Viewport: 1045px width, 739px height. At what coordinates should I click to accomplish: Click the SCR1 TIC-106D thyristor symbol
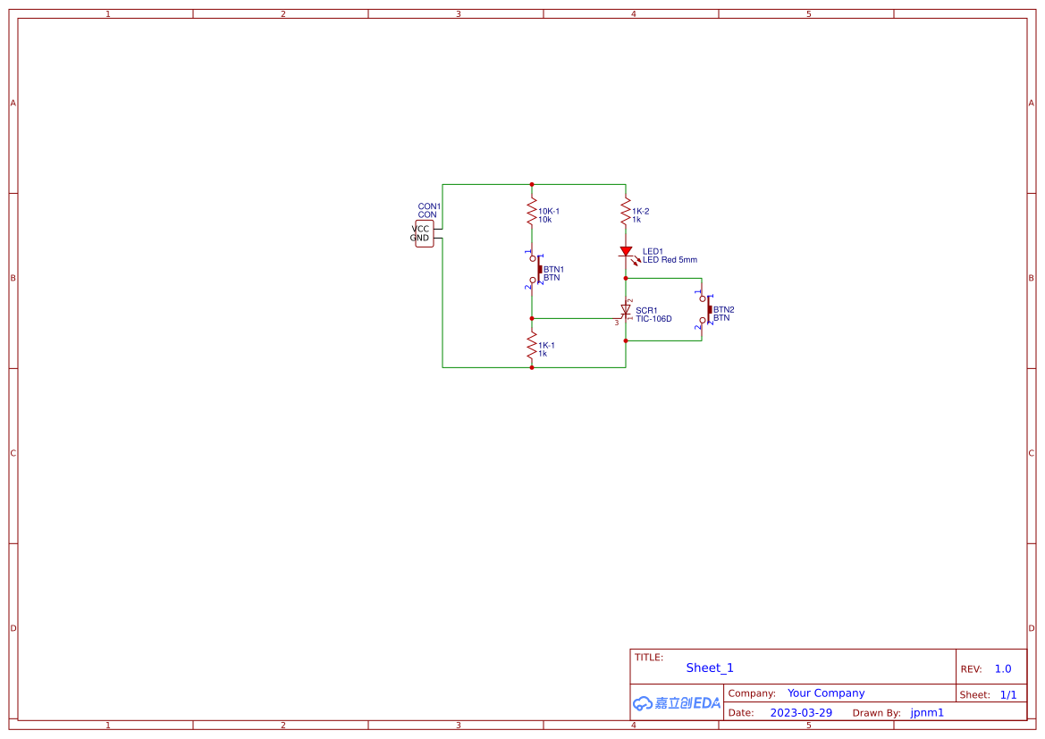626,311
